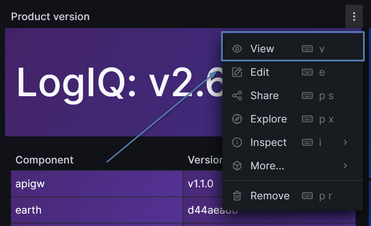Image resolution: width=371 pixels, height=226 pixels.
Task: Click the info circle Inspect icon
Action: [x=237, y=142]
